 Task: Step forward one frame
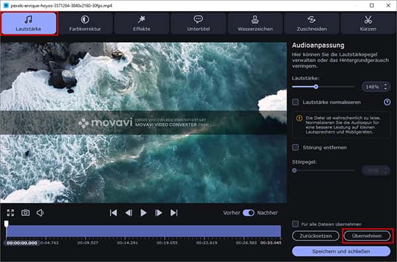(x=159, y=213)
